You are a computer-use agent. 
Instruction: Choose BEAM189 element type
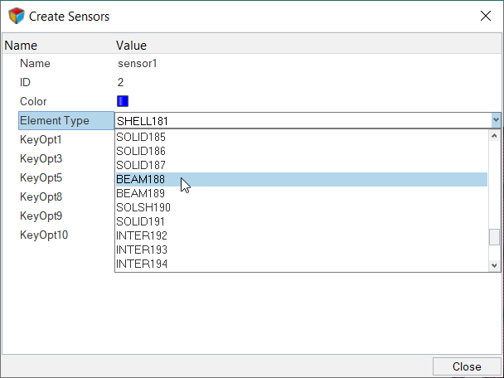coord(142,193)
